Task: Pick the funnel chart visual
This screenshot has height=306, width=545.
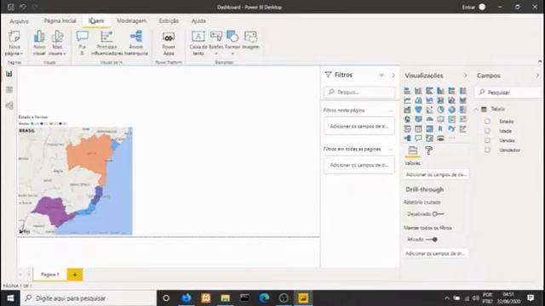Action: (418, 110)
